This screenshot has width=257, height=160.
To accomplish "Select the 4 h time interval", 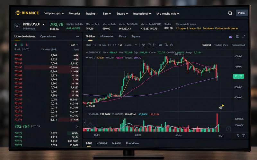I will (115, 45).
